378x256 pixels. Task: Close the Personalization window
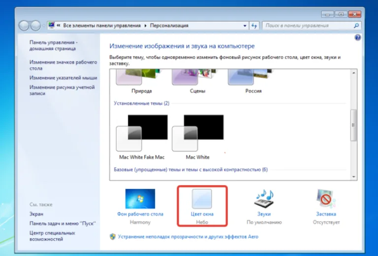click(x=354, y=14)
